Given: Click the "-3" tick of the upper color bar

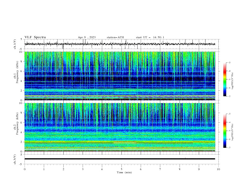Looking at the screenshot, I should tap(229, 62).
